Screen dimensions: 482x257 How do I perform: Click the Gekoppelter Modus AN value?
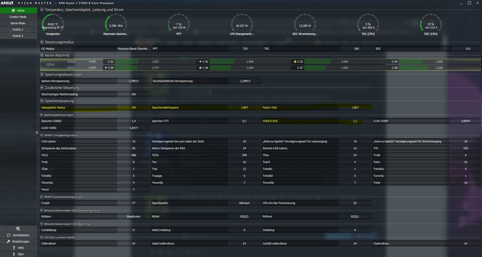coord(134,107)
